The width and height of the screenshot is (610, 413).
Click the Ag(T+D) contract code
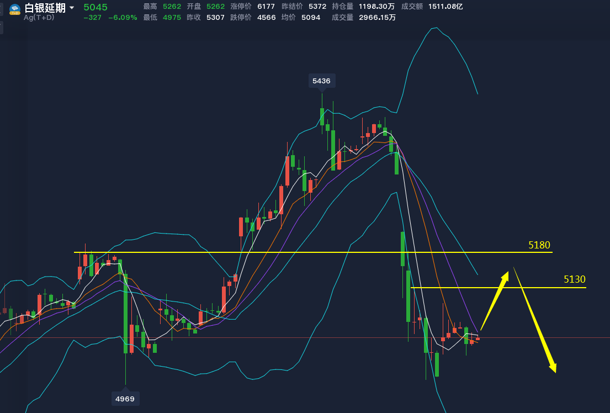(x=39, y=18)
